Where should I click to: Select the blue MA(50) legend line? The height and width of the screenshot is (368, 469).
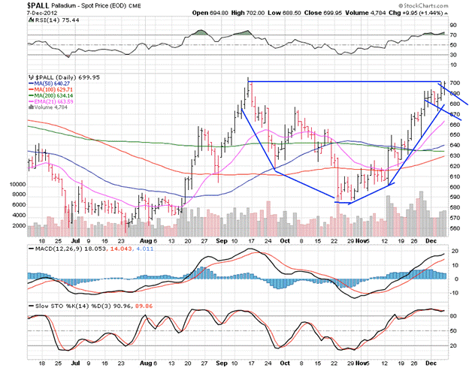click(30, 85)
